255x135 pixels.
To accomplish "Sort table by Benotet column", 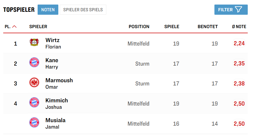I will (207, 27).
